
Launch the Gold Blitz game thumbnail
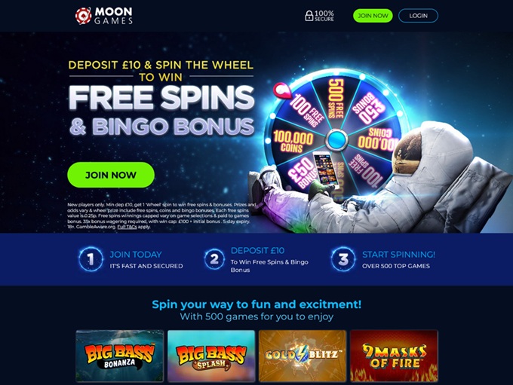[x=303, y=356]
